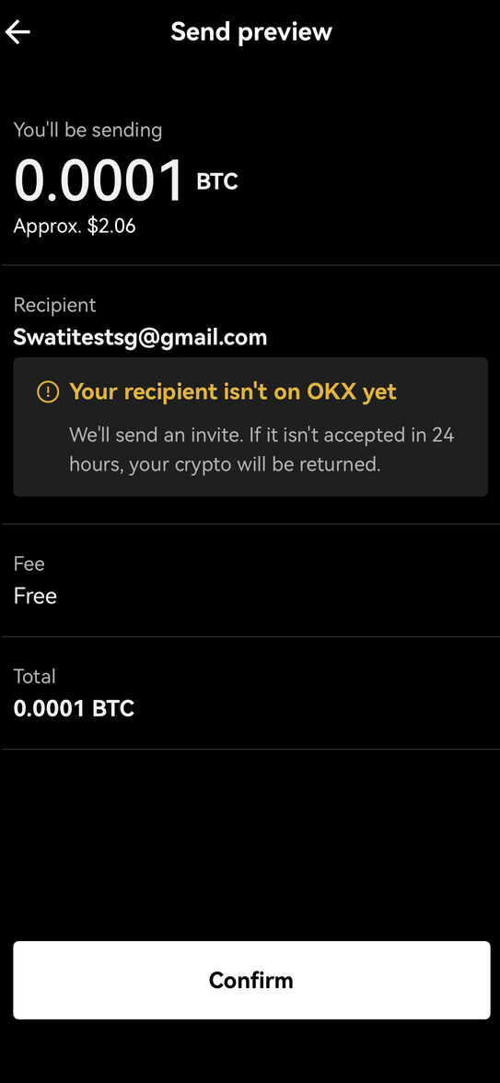Tap the Total label
Image resolution: width=500 pixels, height=1083 pixels.
35,676
